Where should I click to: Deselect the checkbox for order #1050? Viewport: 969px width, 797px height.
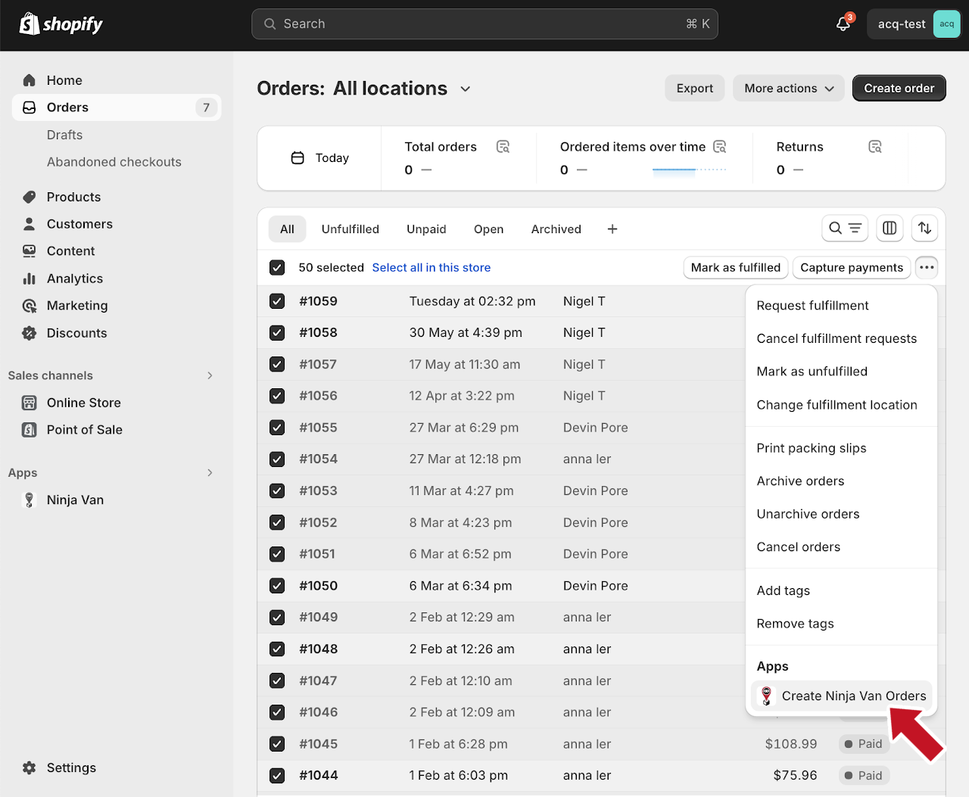pos(277,586)
